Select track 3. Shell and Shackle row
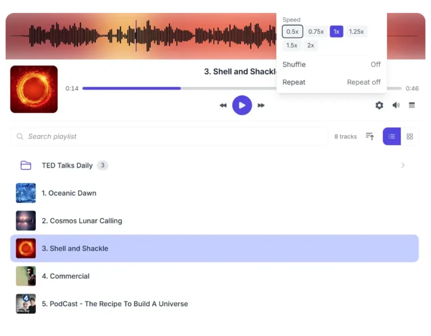 pos(214,248)
